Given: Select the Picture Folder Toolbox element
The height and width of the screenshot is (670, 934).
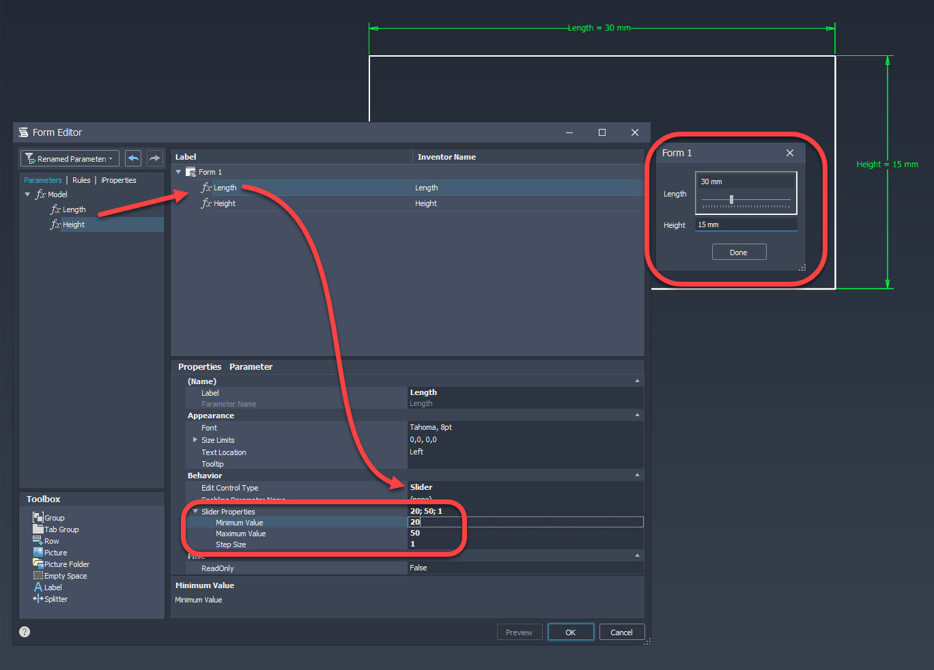Looking at the screenshot, I should [66, 564].
